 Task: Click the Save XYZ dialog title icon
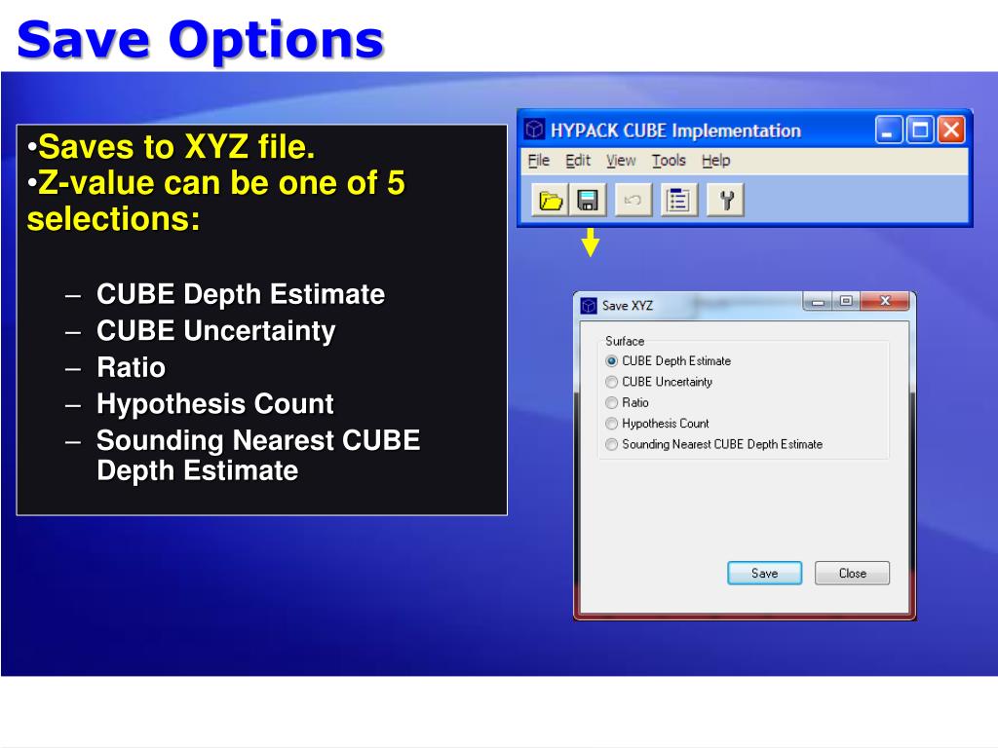(589, 306)
